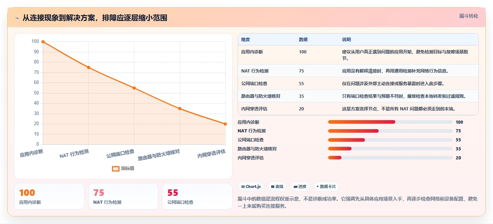Click the value 100 in the table
This screenshot has height=224, width=493.
click(x=303, y=52)
